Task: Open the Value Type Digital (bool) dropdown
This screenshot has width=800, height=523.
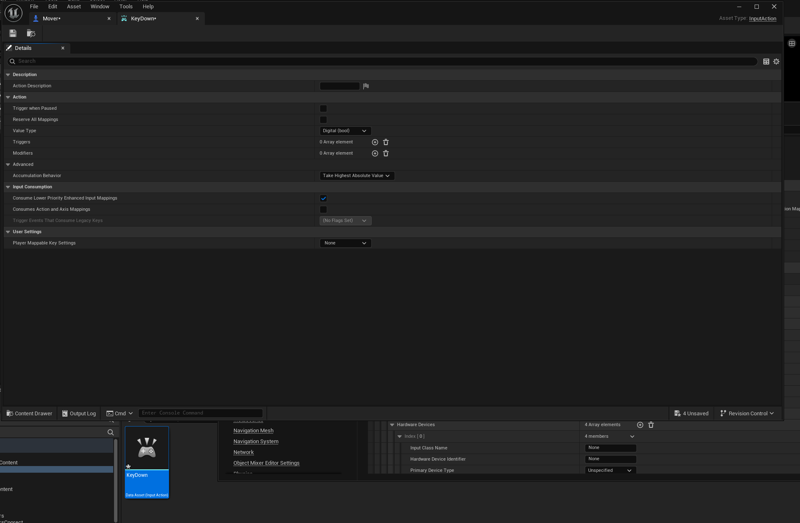Action: click(345, 131)
